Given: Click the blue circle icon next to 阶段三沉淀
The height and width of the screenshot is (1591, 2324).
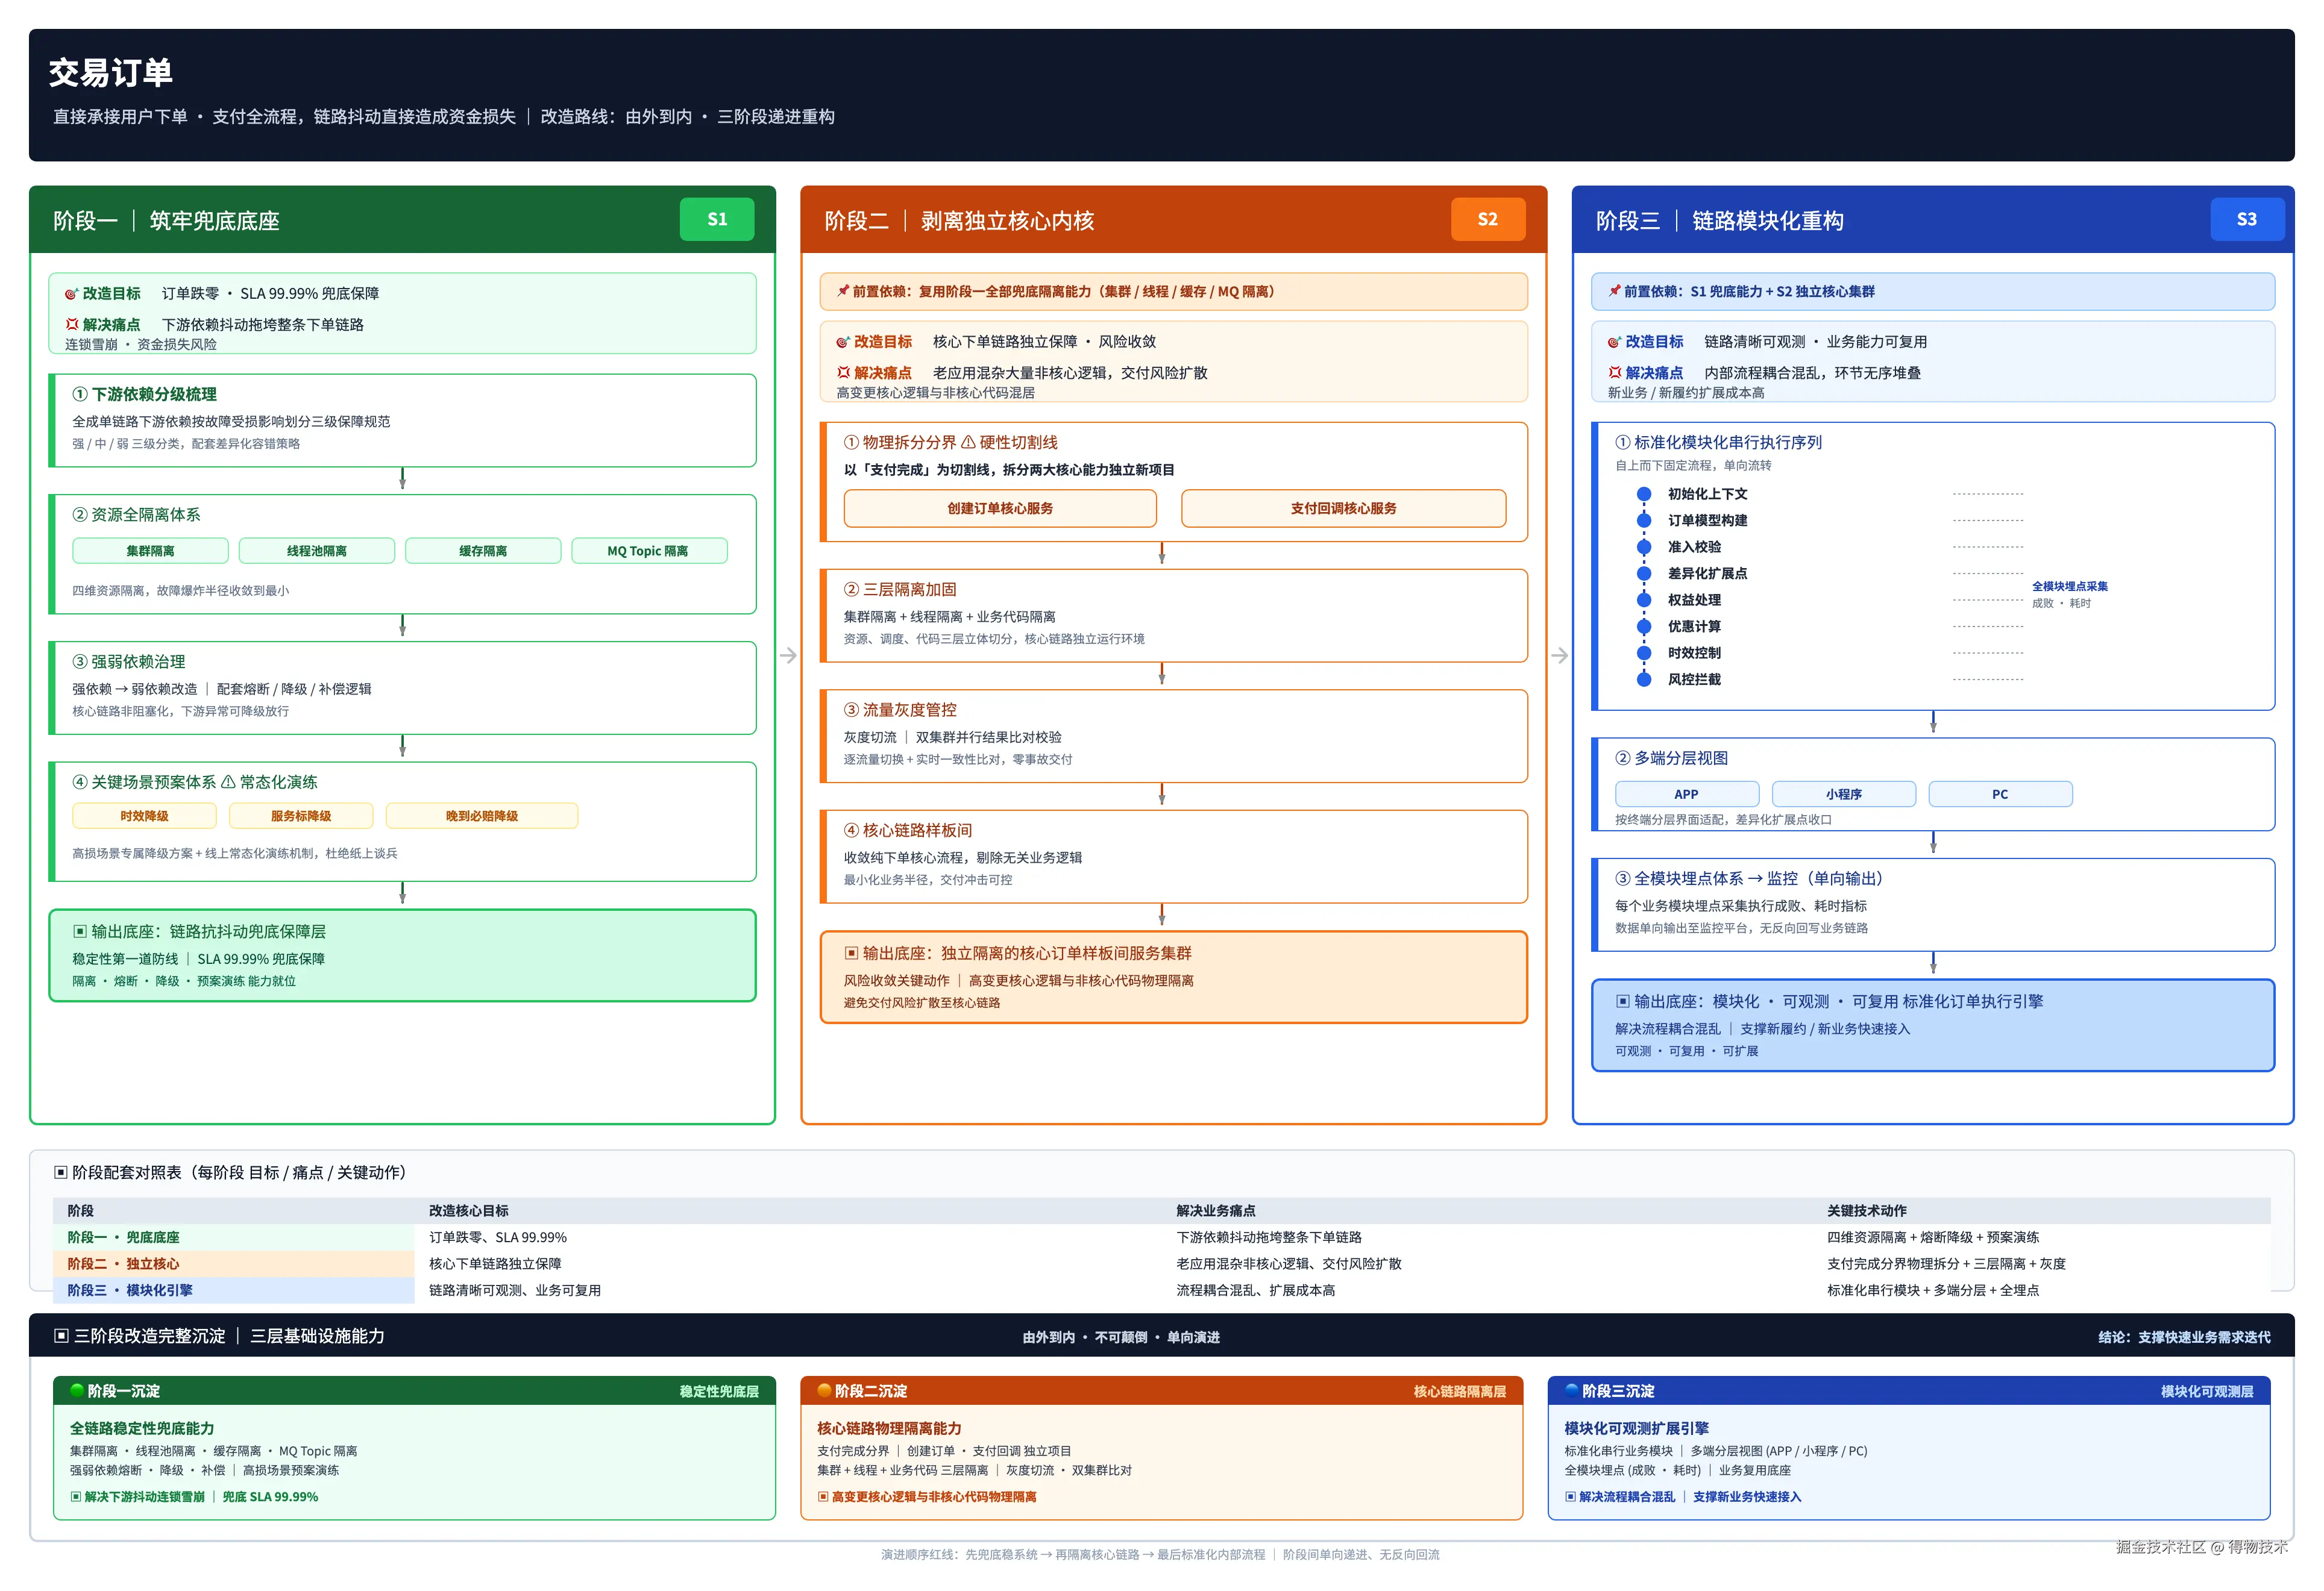Looking at the screenshot, I should [1571, 1391].
